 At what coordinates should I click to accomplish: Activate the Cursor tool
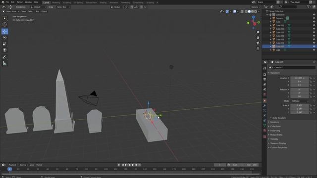(4, 24)
